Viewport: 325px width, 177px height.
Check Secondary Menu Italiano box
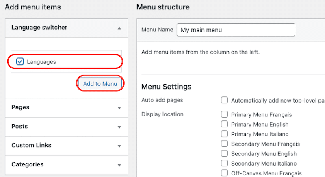click(x=224, y=163)
